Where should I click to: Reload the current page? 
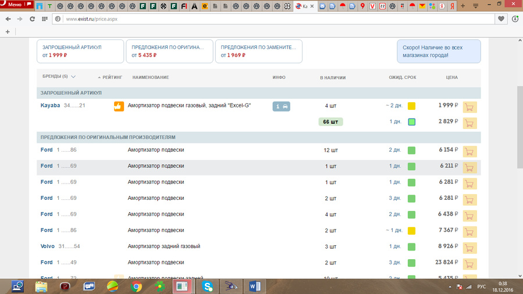33,19
